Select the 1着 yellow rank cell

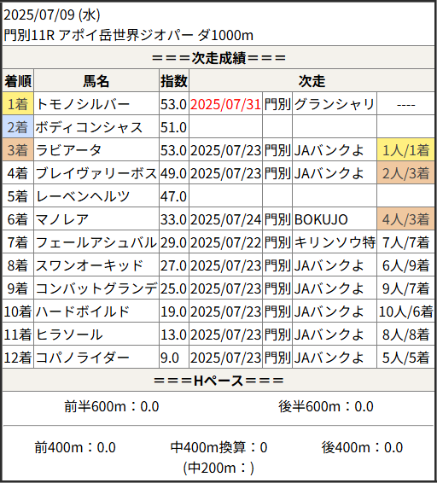(18, 104)
